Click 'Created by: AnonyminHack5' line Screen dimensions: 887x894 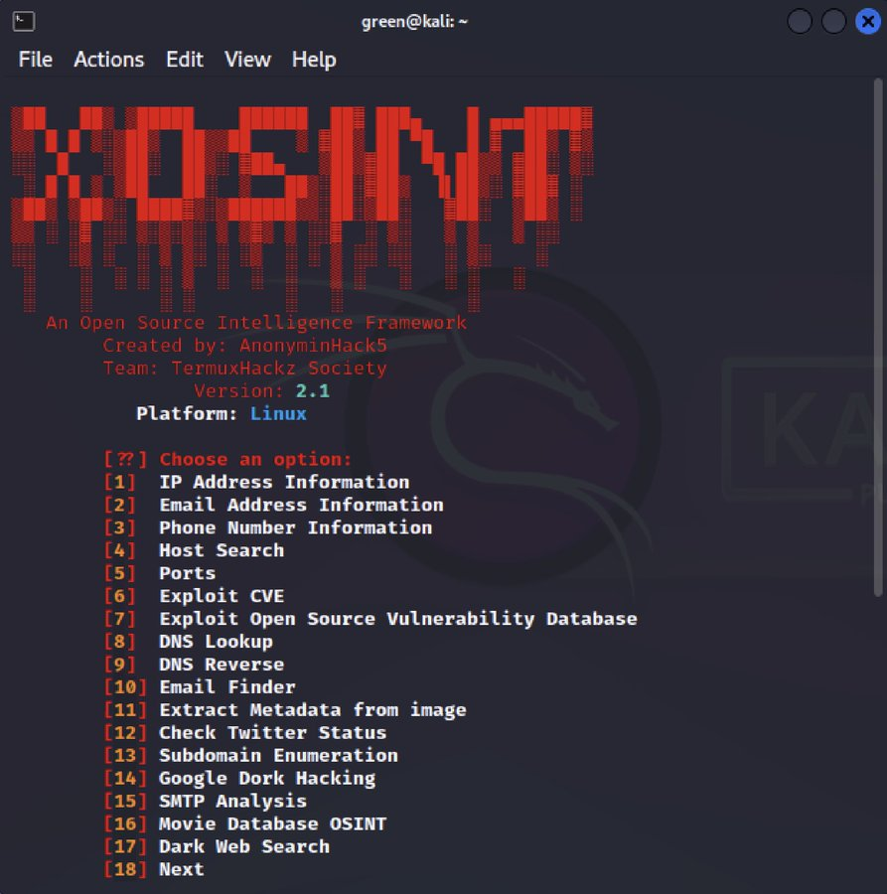244,346
